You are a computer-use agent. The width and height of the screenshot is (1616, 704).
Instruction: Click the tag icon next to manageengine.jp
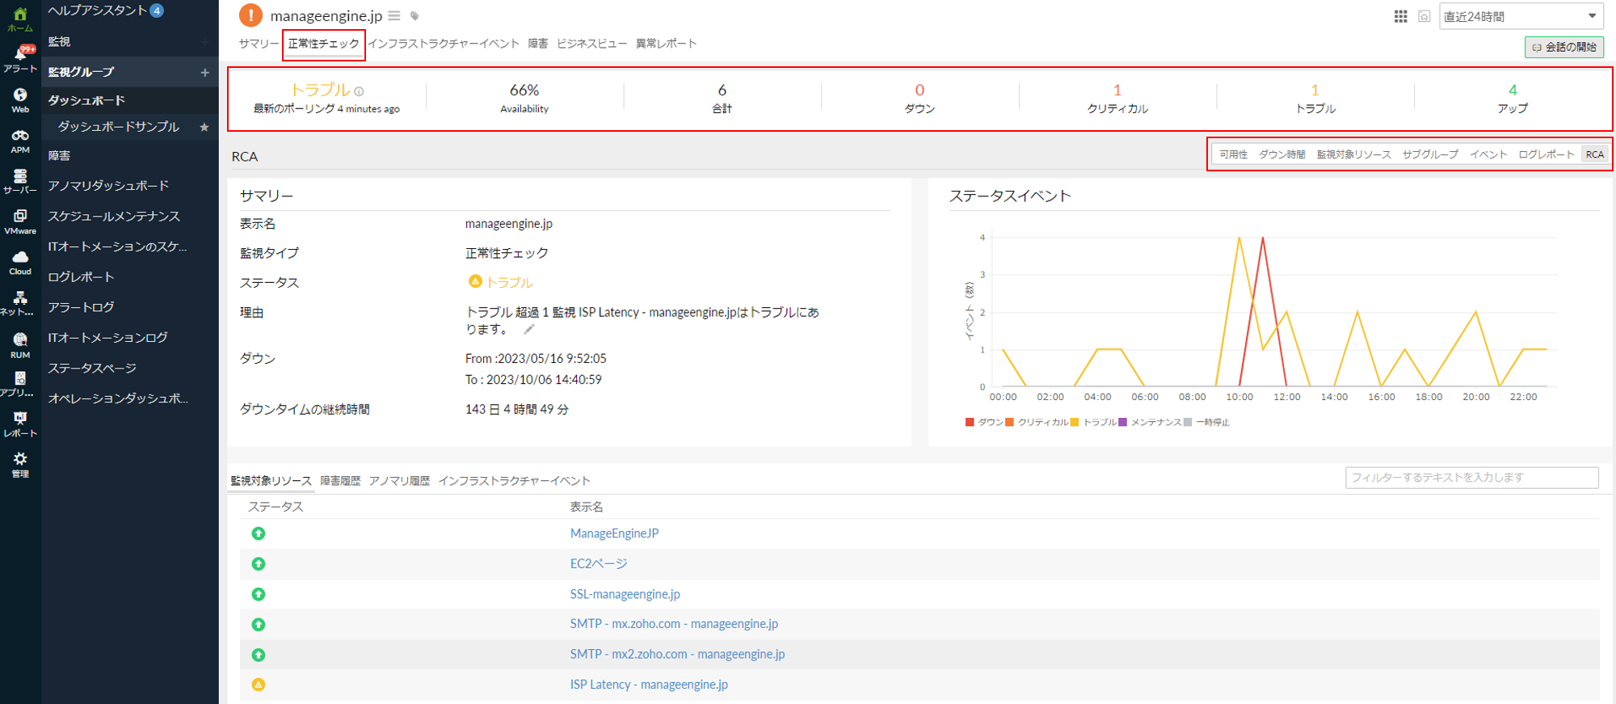415,16
